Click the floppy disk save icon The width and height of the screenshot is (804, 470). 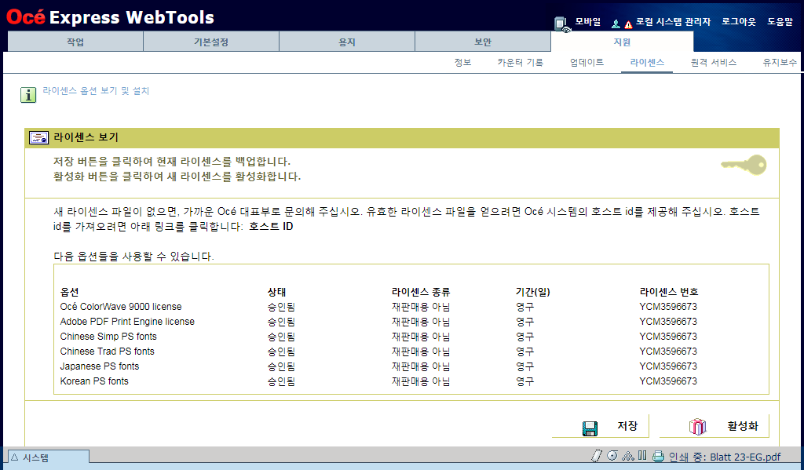[590, 428]
